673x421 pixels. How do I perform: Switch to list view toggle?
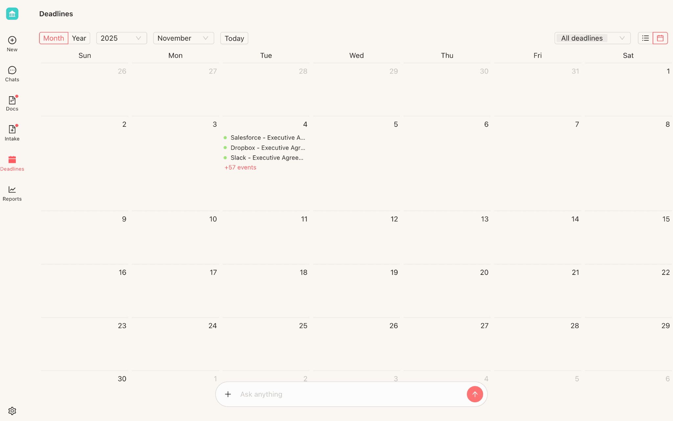click(x=645, y=38)
